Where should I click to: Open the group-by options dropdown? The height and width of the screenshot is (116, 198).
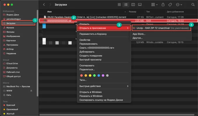(x=154, y=5)
